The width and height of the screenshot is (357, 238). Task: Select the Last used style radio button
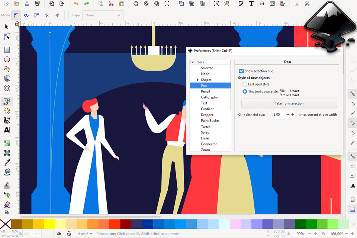coord(245,84)
